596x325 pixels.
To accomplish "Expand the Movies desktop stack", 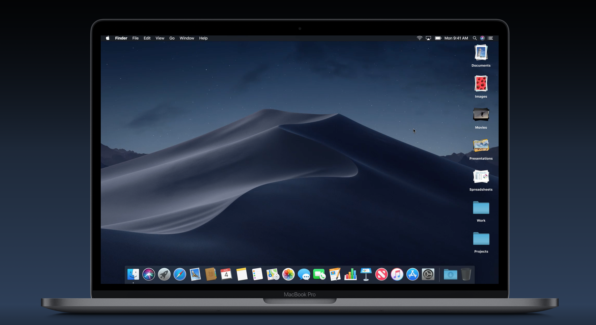I will (x=481, y=114).
